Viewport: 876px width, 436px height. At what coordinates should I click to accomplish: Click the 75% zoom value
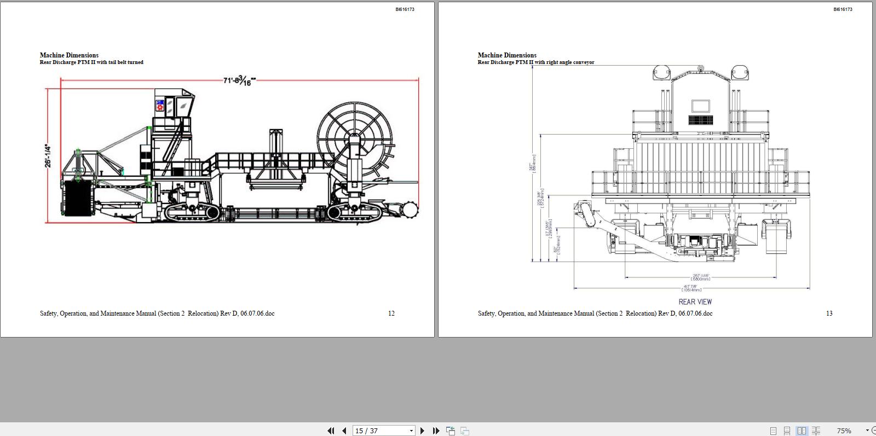(844, 431)
